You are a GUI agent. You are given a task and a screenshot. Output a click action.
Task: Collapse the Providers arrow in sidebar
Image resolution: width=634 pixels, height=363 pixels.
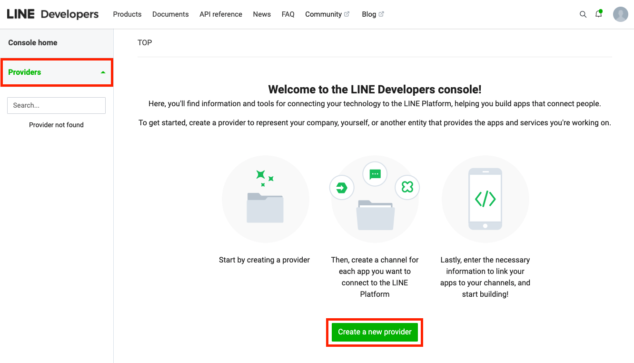point(103,72)
